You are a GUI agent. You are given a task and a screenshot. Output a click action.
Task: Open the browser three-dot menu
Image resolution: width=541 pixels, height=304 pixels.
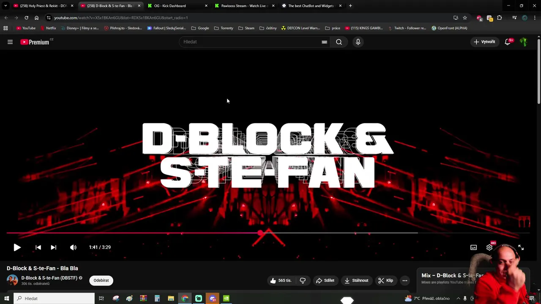(535, 18)
